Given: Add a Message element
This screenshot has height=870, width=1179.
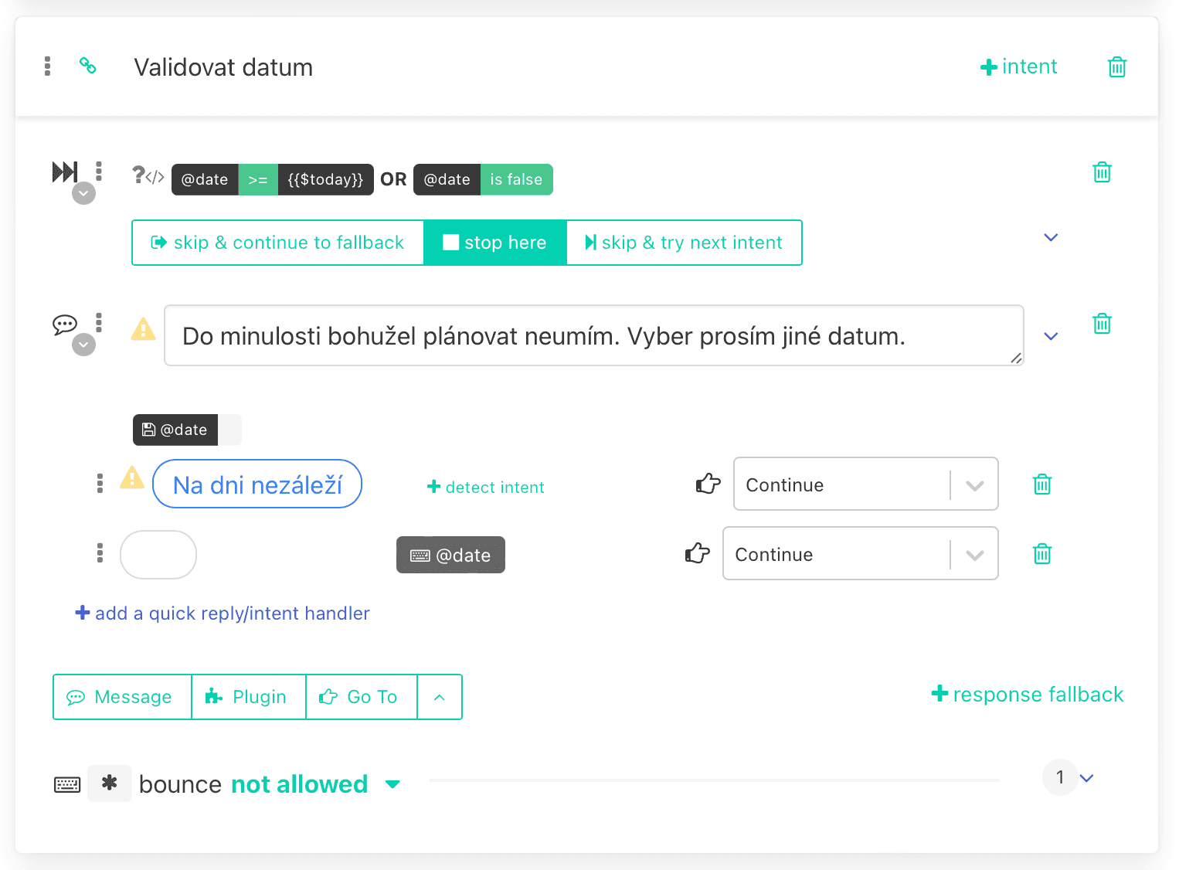Looking at the screenshot, I should click(122, 697).
